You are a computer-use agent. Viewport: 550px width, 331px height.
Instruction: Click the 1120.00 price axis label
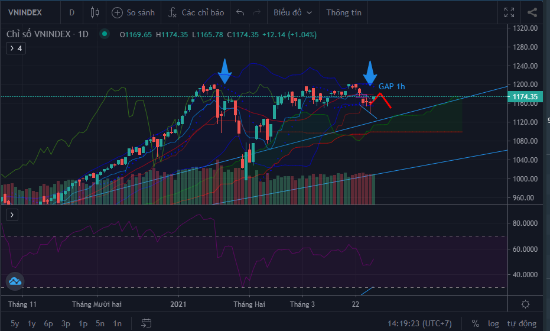tap(525, 122)
